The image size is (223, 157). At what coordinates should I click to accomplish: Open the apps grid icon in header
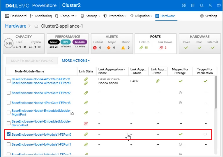pyautogui.click(x=184, y=5)
